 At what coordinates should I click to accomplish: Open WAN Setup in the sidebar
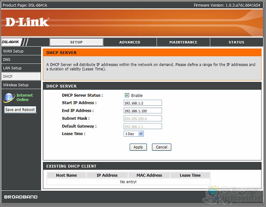pyautogui.click(x=21, y=51)
